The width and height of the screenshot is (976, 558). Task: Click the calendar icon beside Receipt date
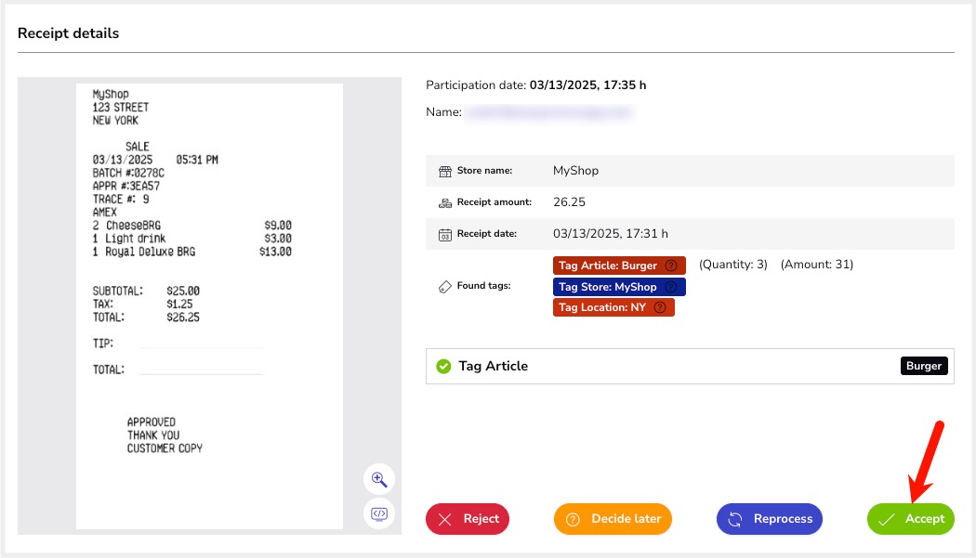tap(444, 234)
